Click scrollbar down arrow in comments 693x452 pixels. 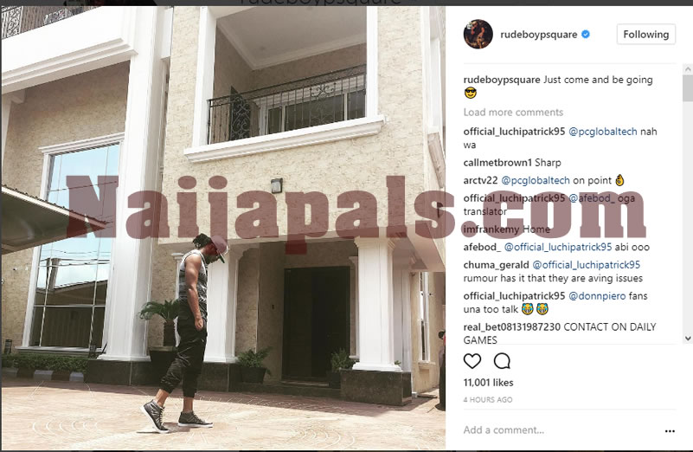(688, 339)
